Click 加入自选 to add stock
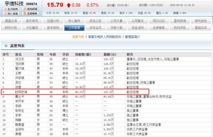 (11, 14)
